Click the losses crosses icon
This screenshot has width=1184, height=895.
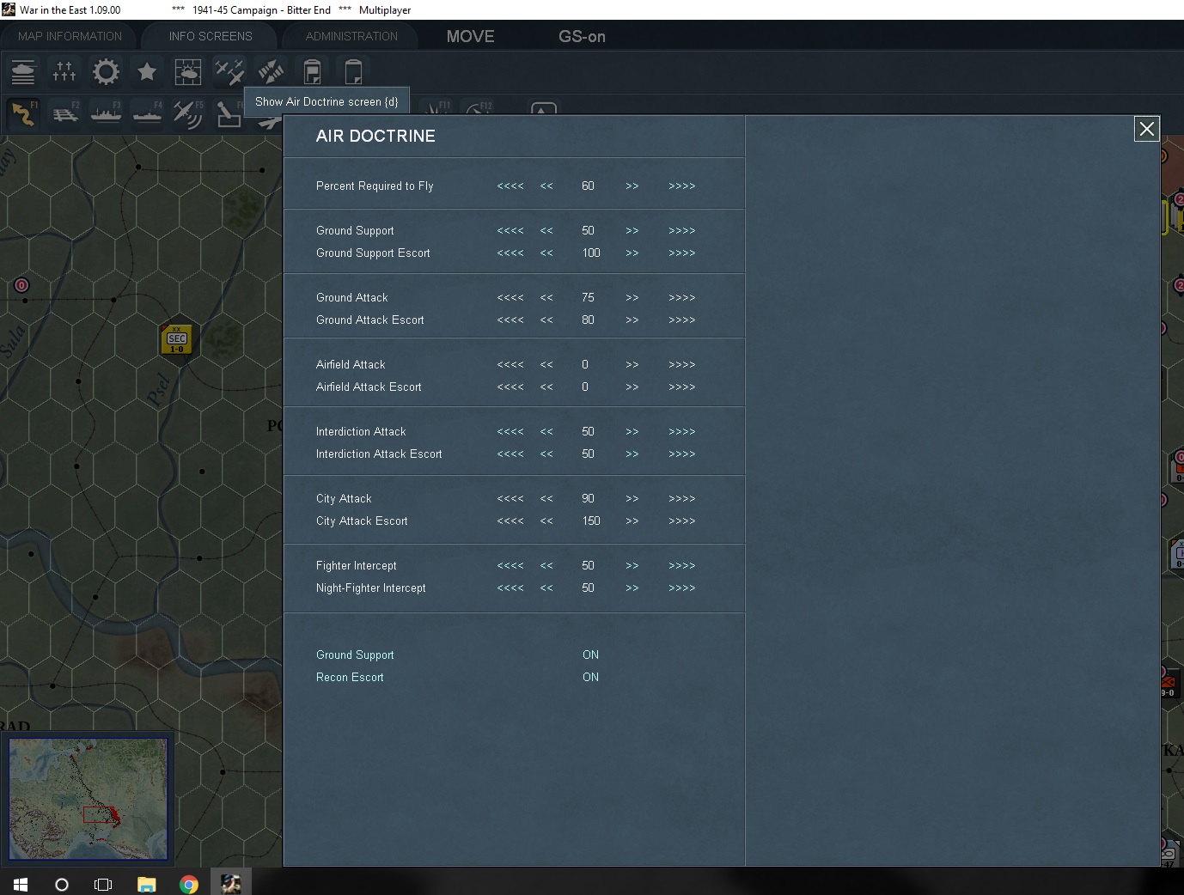tap(64, 71)
